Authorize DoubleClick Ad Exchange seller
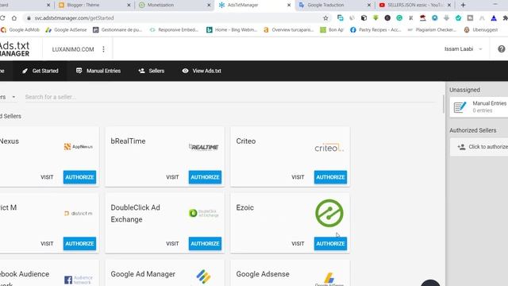 [205, 244]
